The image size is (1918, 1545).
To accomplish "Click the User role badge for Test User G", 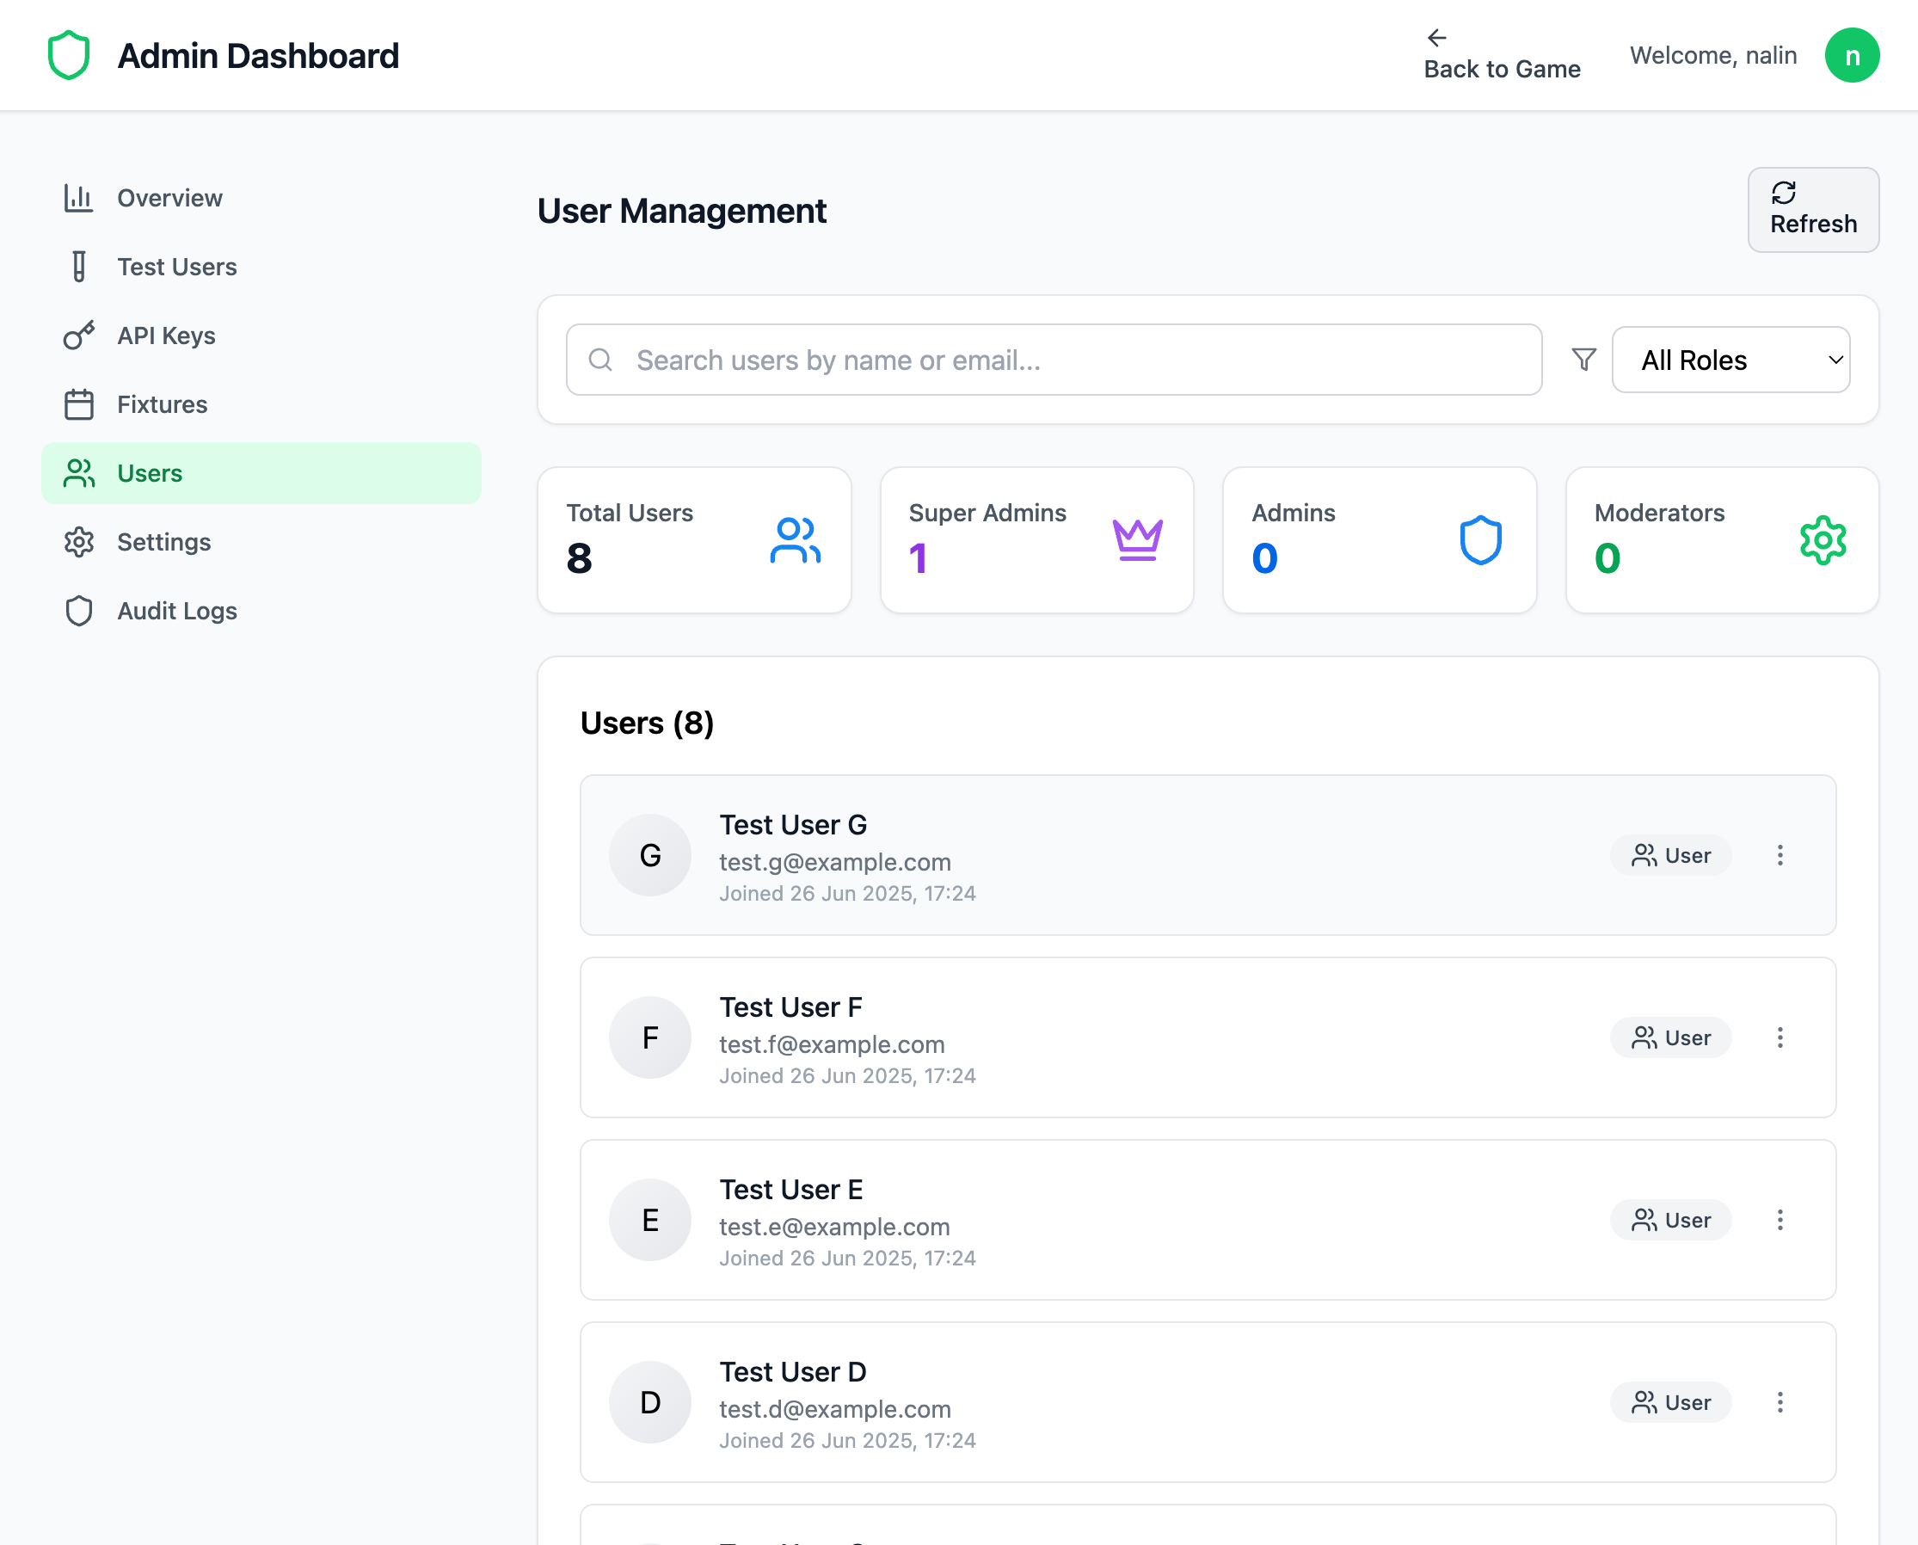I will tap(1669, 855).
